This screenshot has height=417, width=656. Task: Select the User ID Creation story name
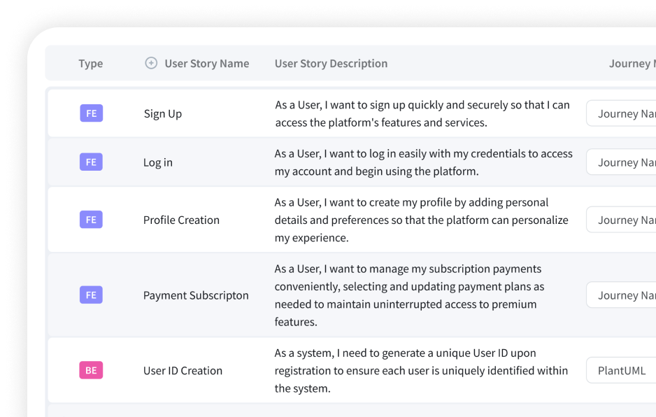[183, 369]
